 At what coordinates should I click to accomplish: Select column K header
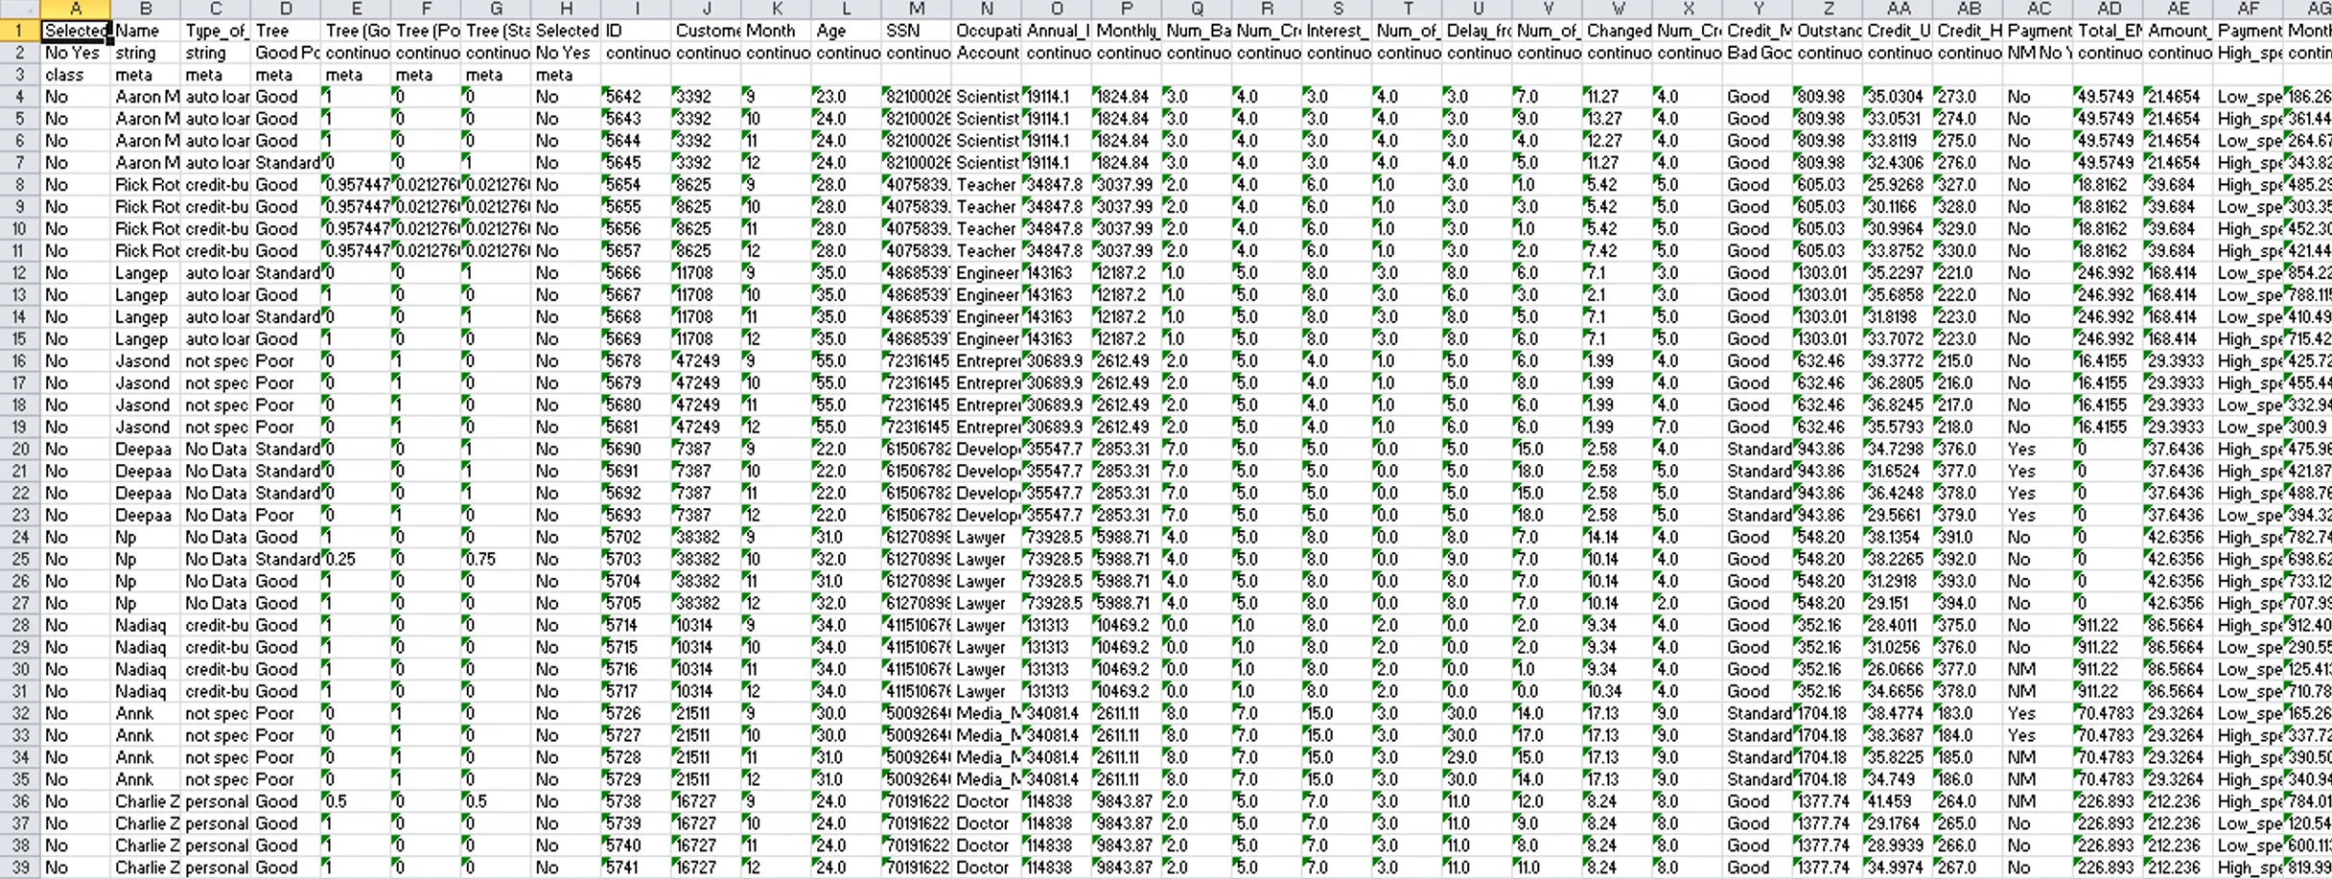[x=777, y=10]
